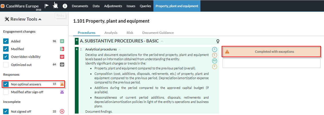This screenshot has height=115, width=324.
Task: Open the Adjustments menu
Action: [113, 6]
